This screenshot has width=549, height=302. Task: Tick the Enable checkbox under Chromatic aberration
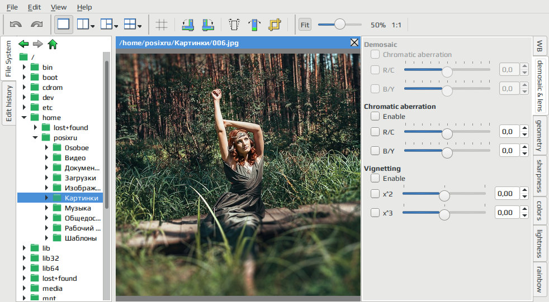tap(375, 116)
